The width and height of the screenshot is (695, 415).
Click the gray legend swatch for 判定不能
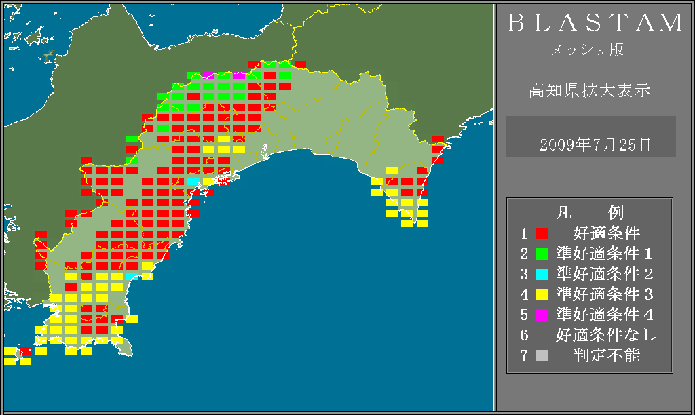(x=542, y=355)
